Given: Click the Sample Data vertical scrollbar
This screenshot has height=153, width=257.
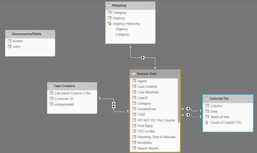Looking at the screenshot, I should click(x=179, y=100).
